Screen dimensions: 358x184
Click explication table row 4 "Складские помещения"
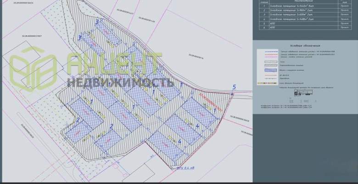click(305, 19)
